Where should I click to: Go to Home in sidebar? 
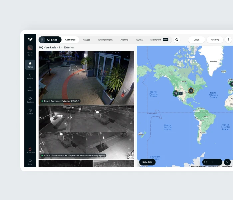coord(30,65)
